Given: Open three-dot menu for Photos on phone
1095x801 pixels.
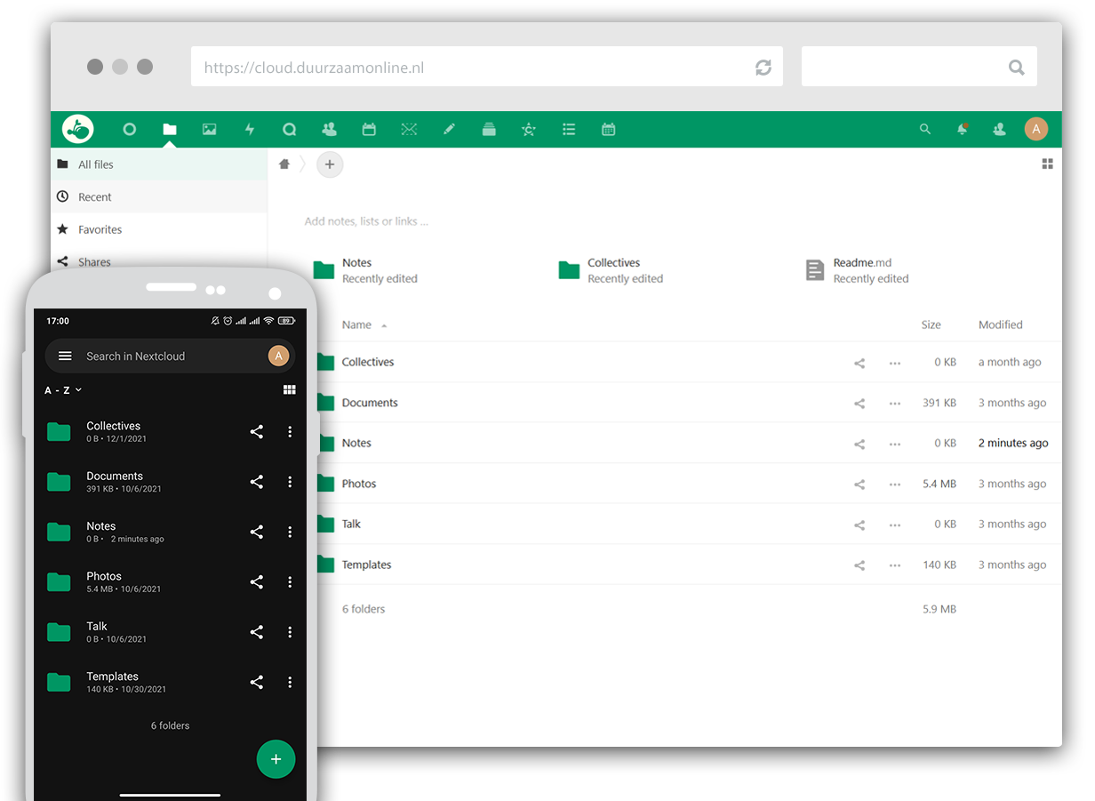Looking at the screenshot, I should coord(290,582).
